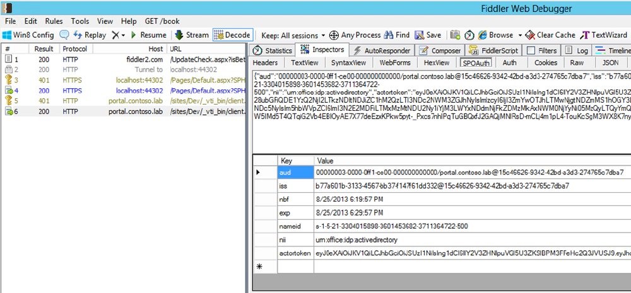Select the SPOAuth inspector tab
The width and height of the screenshot is (631, 293).
click(476, 63)
